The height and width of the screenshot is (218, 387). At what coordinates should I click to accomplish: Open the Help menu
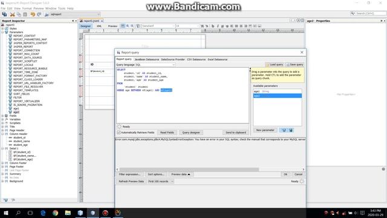click(70, 8)
